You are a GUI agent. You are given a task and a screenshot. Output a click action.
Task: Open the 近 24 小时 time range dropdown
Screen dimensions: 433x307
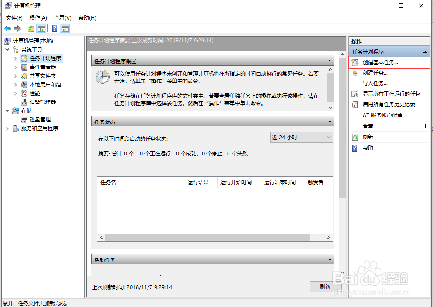pos(301,137)
